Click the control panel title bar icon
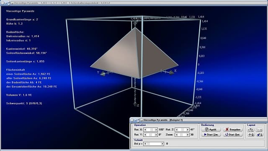The height and width of the screenshot is (151, 268). point(142,120)
